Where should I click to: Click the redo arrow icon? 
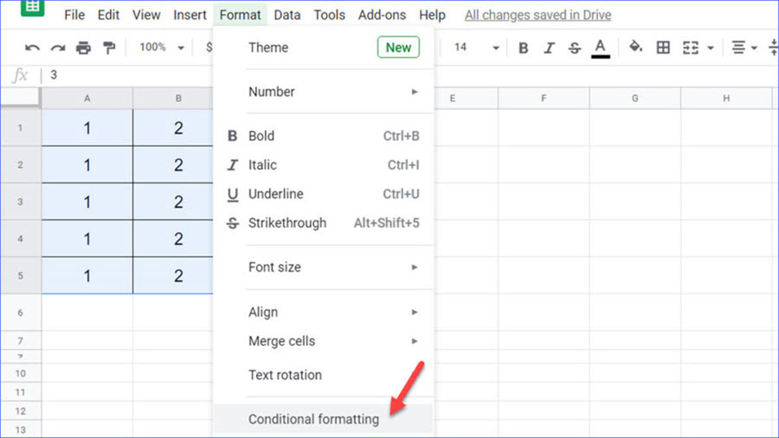point(58,48)
